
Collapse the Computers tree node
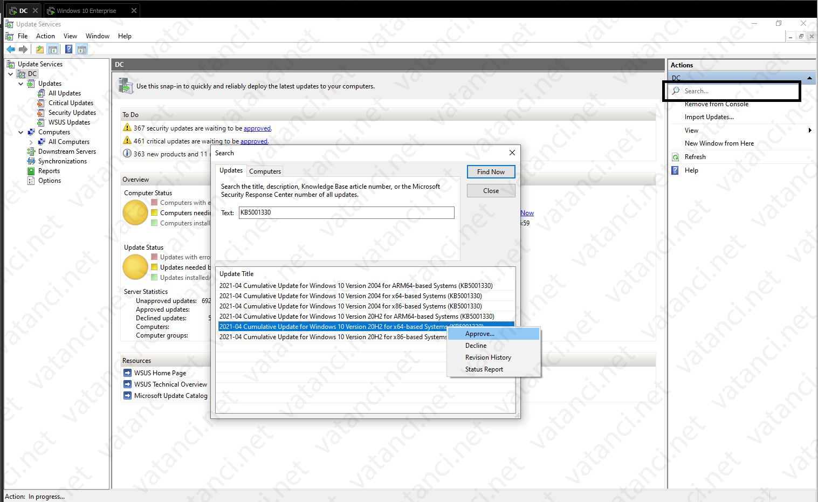tap(21, 132)
